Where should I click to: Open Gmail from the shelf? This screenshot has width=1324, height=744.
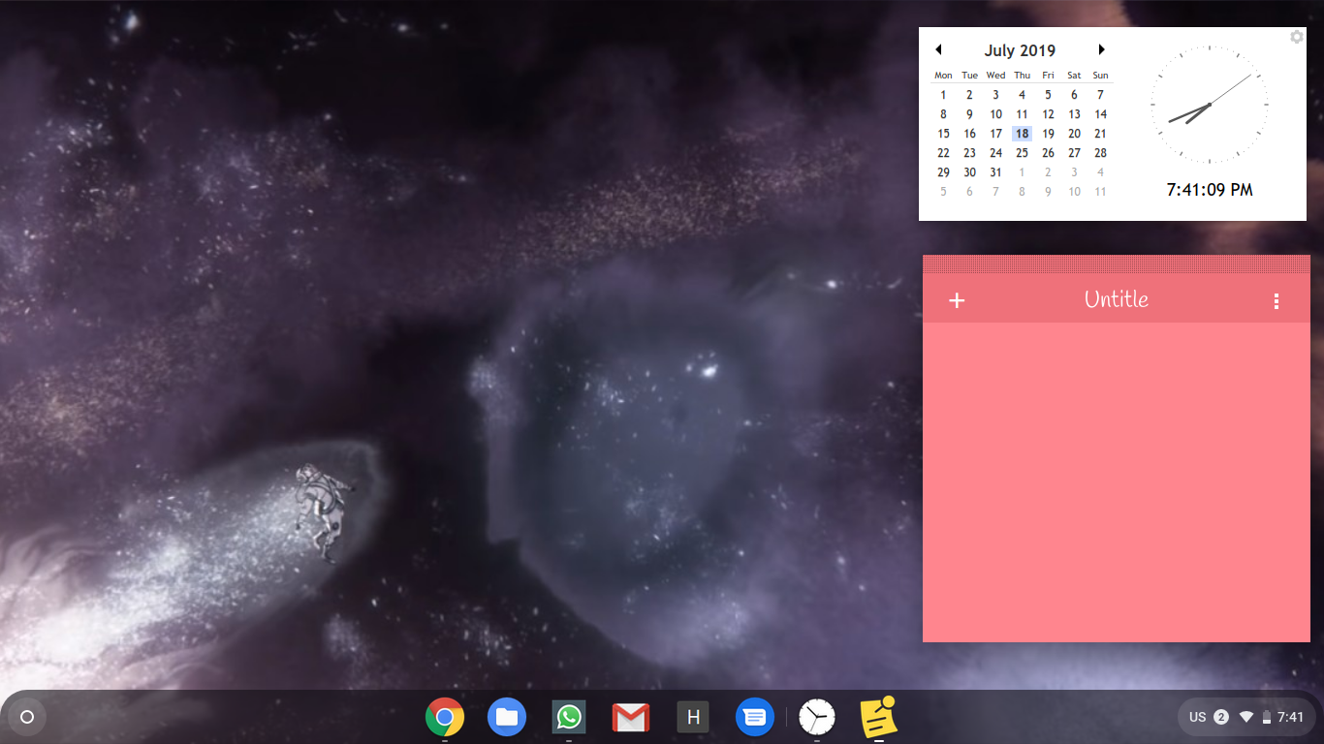pos(630,717)
